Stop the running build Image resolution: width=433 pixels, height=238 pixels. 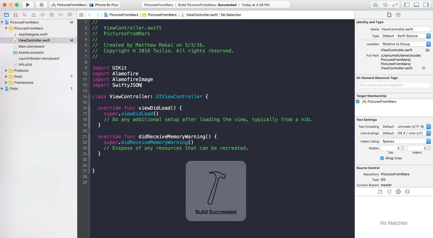pos(41,5)
